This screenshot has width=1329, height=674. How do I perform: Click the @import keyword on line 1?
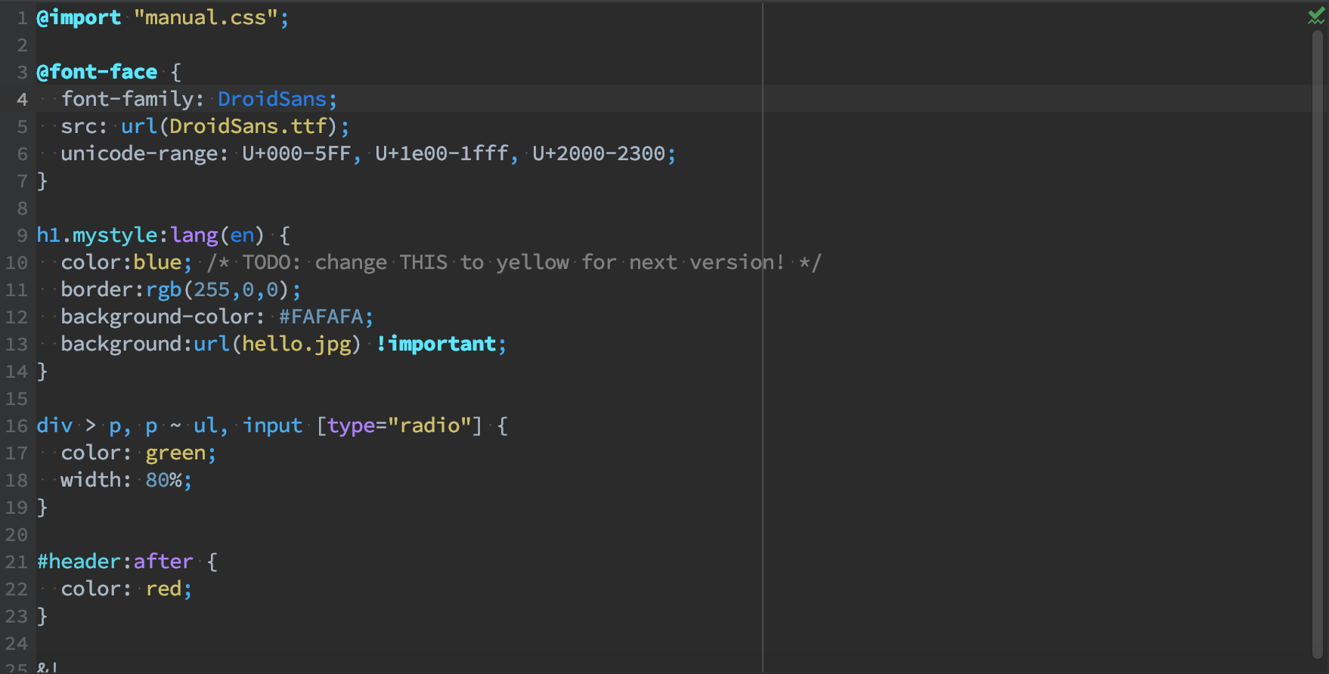(79, 17)
